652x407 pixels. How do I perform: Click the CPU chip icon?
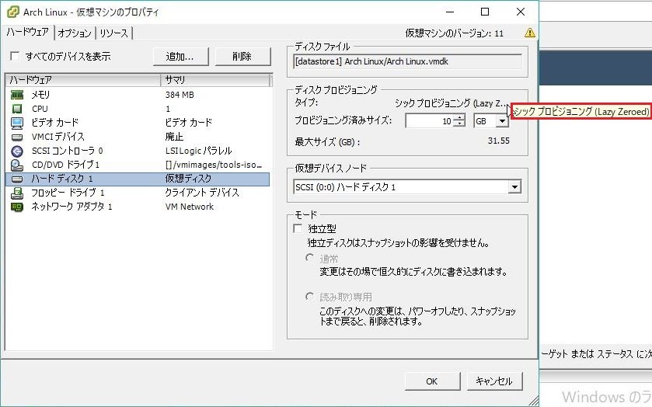pyautogui.click(x=17, y=109)
